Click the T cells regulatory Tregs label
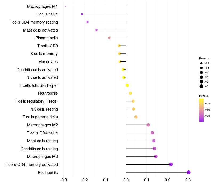Viewport: 213px width, 187px height. 36,101
